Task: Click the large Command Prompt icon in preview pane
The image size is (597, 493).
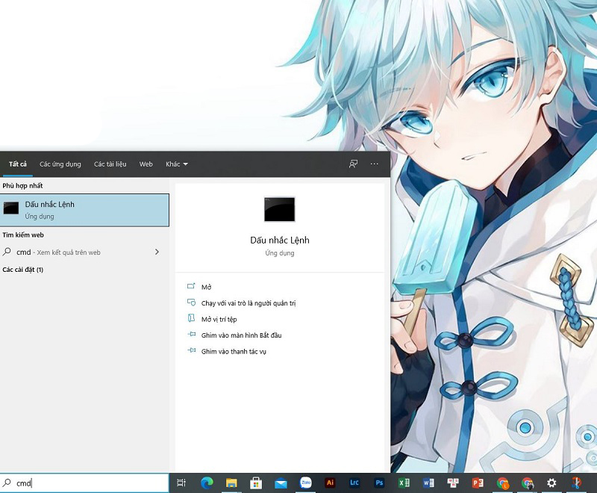Action: coord(279,209)
